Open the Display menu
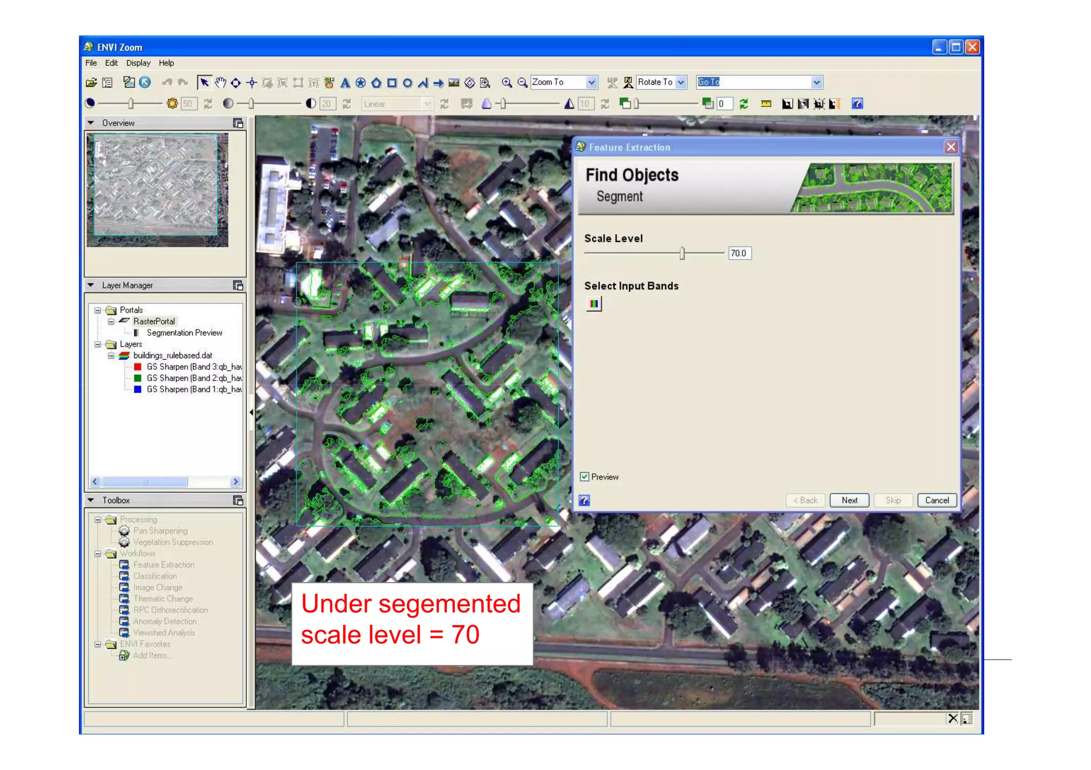Viewport: 1091px width, 770px height. click(x=139, y=63)
